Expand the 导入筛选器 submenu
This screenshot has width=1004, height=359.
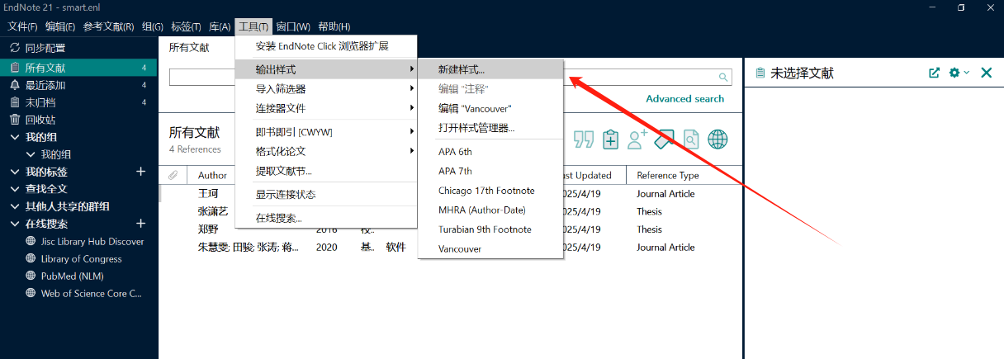(x=326, y=88)
